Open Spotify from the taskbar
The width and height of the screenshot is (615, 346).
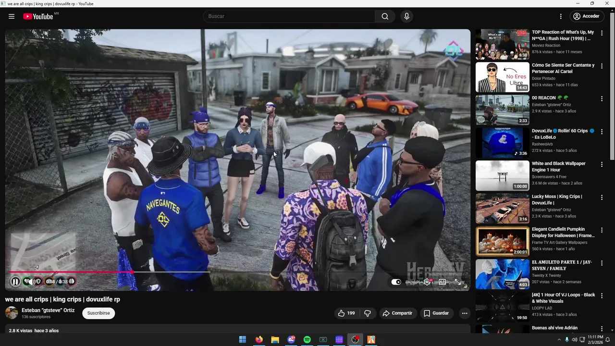point(307,340)
